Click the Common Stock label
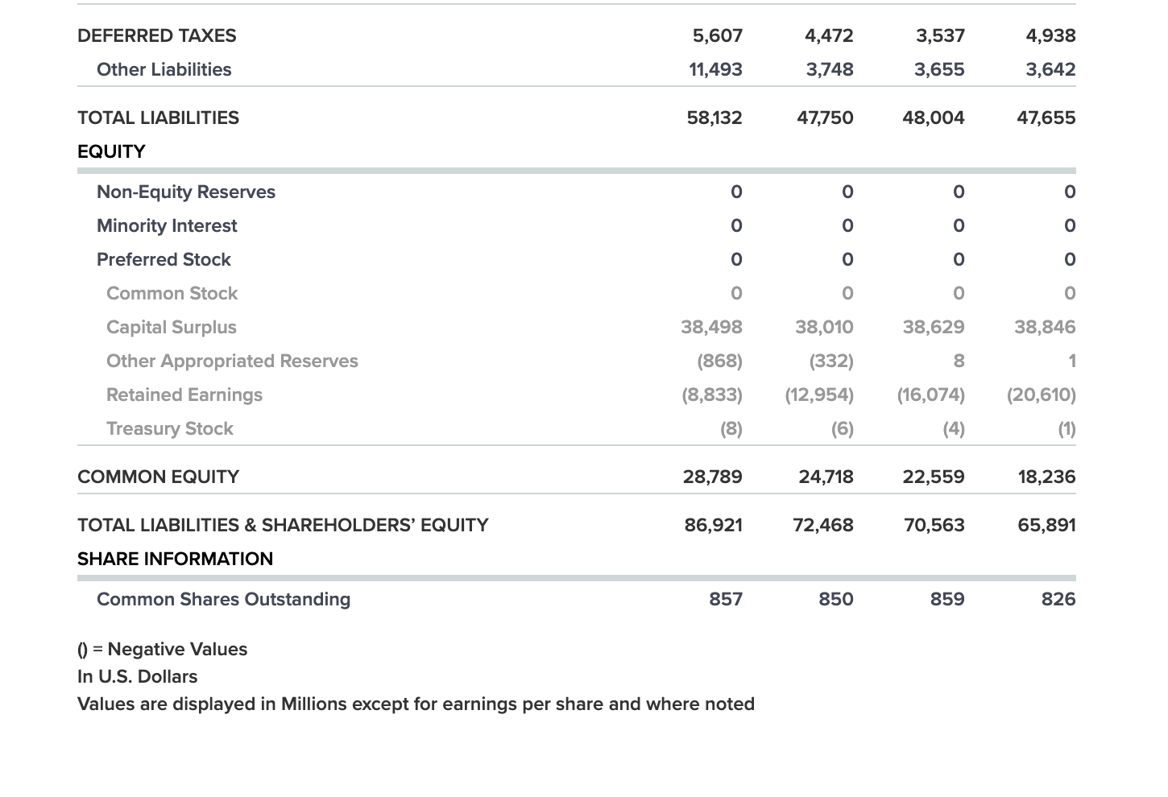This screenshot has width=1168, height=797. click(x=172, y=293)
